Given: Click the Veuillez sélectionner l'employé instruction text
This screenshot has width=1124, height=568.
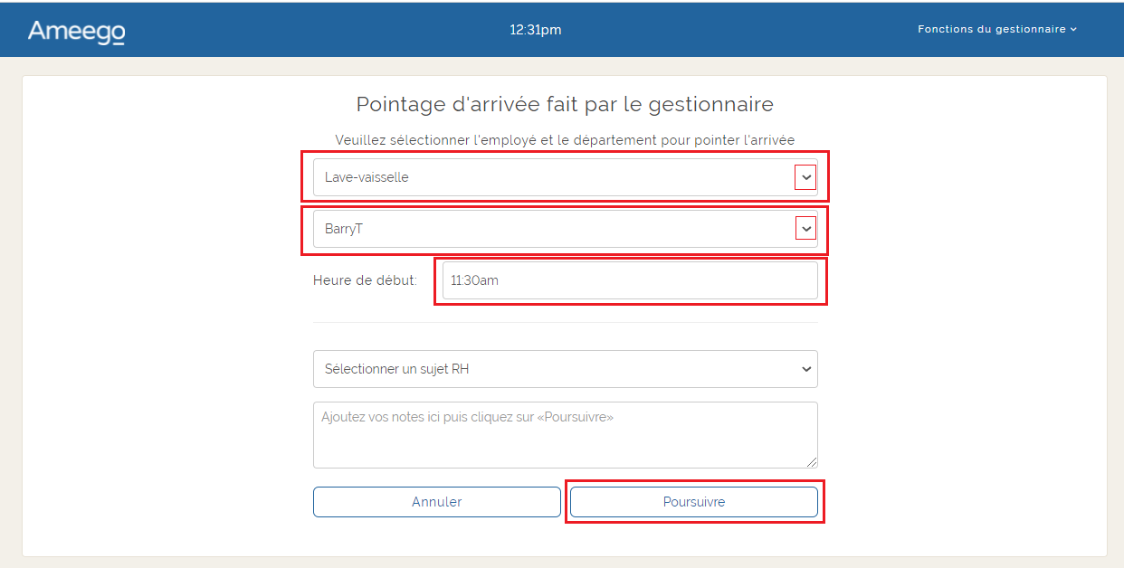Looking at the screenshot, I should pyautogui.click(x=565, y=140).
